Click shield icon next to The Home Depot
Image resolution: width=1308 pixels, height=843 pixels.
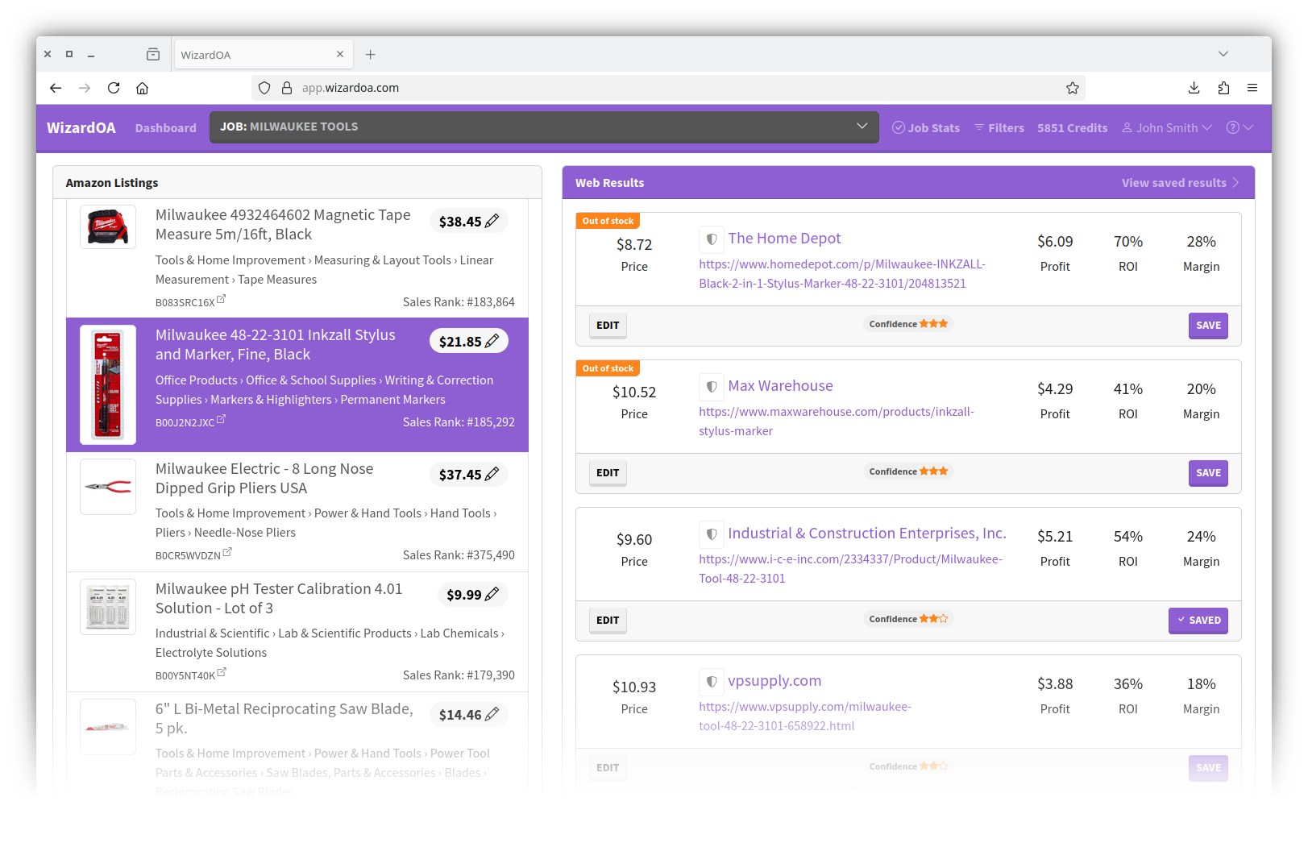(711, 239)
